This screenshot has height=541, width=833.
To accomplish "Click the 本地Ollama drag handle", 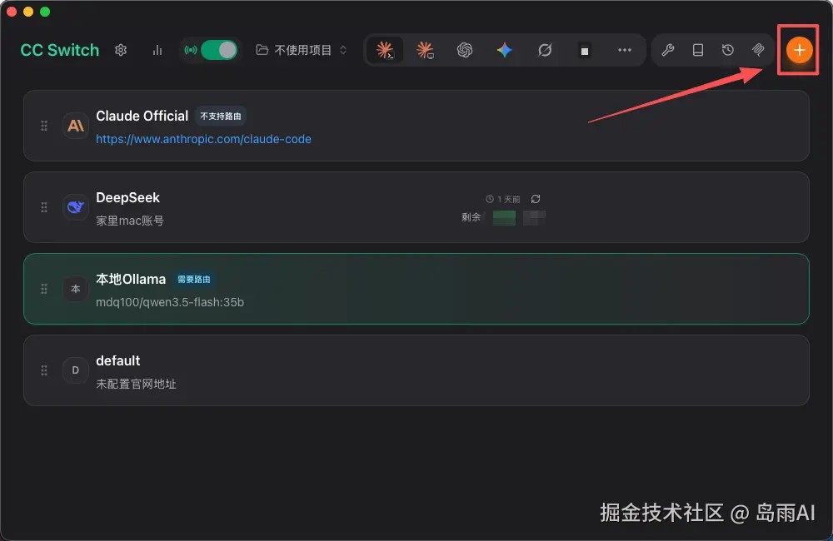I will (44, 289).
